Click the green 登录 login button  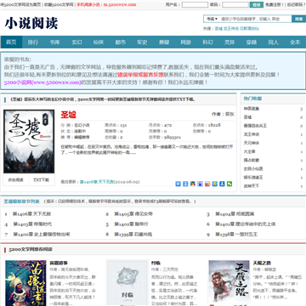pyautogui.click(x=257, y=5)
